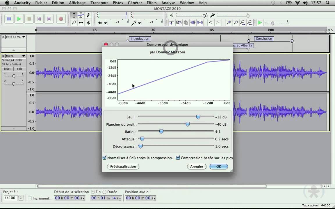Open the Effets menu

(x=152, y=3)
